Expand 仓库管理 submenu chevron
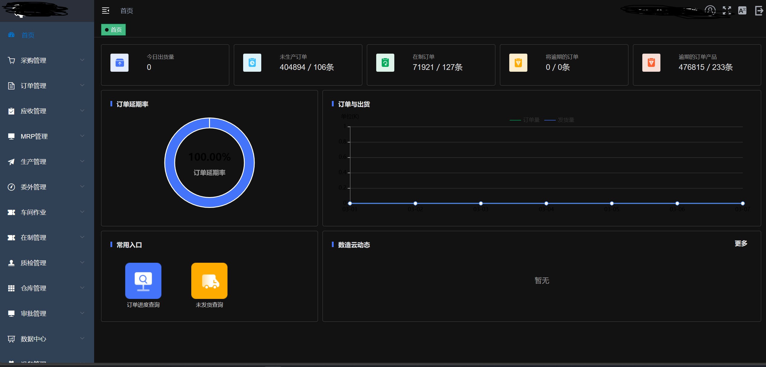 pyautogui.click(x=82, y=288)
